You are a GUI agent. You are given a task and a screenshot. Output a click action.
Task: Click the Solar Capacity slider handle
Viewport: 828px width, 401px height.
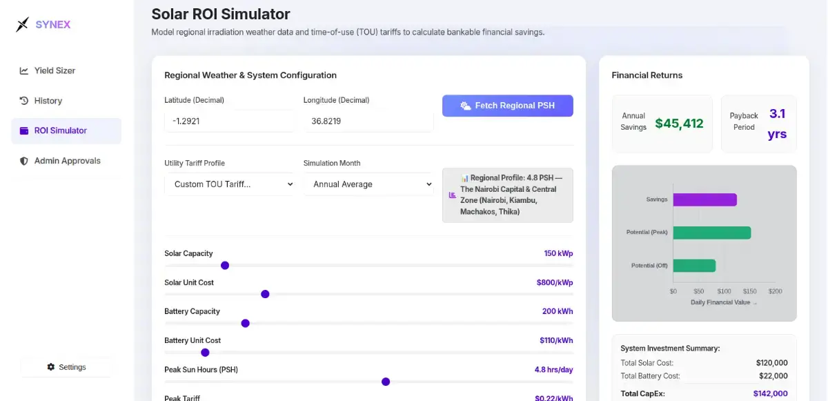(x=225, y=266)
